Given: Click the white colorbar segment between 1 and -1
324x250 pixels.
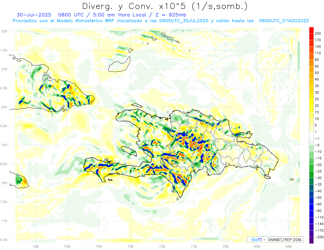Looking at the screenshot, I should (311, 135).
